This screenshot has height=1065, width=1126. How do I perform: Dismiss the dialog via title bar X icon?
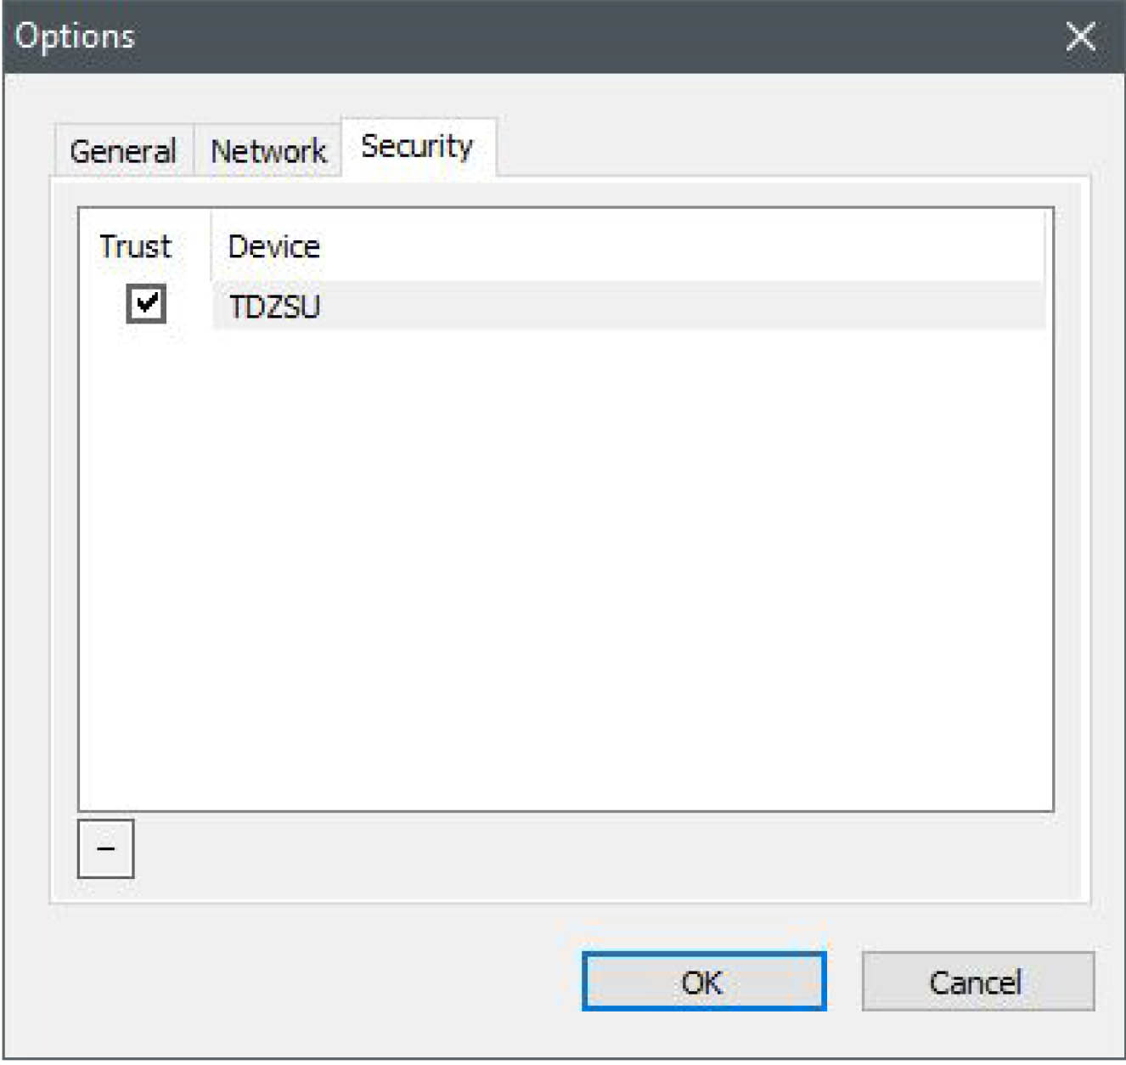(1080, 37)
